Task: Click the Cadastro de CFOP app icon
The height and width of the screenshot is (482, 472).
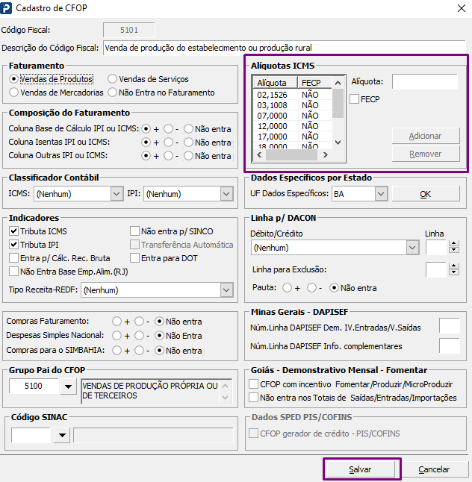Action: coord(6,8)
